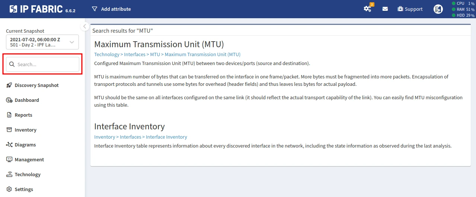Click the Add attribute filter icon
The width and height of the screenshot is (476, 197).
pos(95,9)
